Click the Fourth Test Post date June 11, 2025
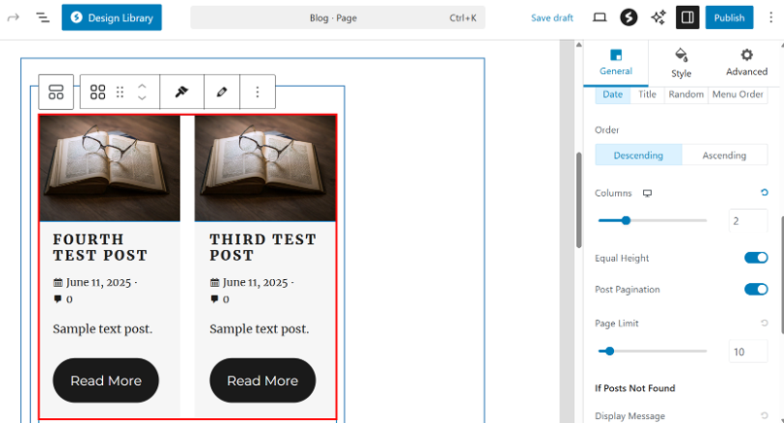Viewport: 784px width, 423px height. 98,282
